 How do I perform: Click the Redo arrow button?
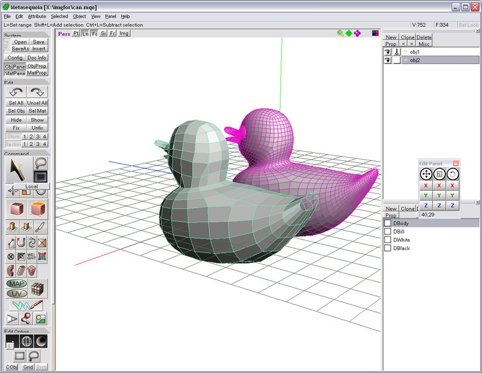pos(37,91)
